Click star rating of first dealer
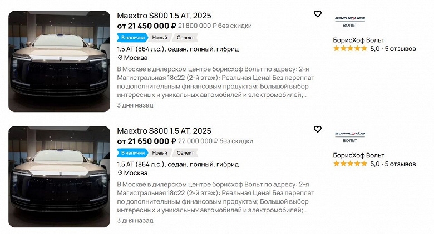The image size is (434, 234). pos(350,49)
